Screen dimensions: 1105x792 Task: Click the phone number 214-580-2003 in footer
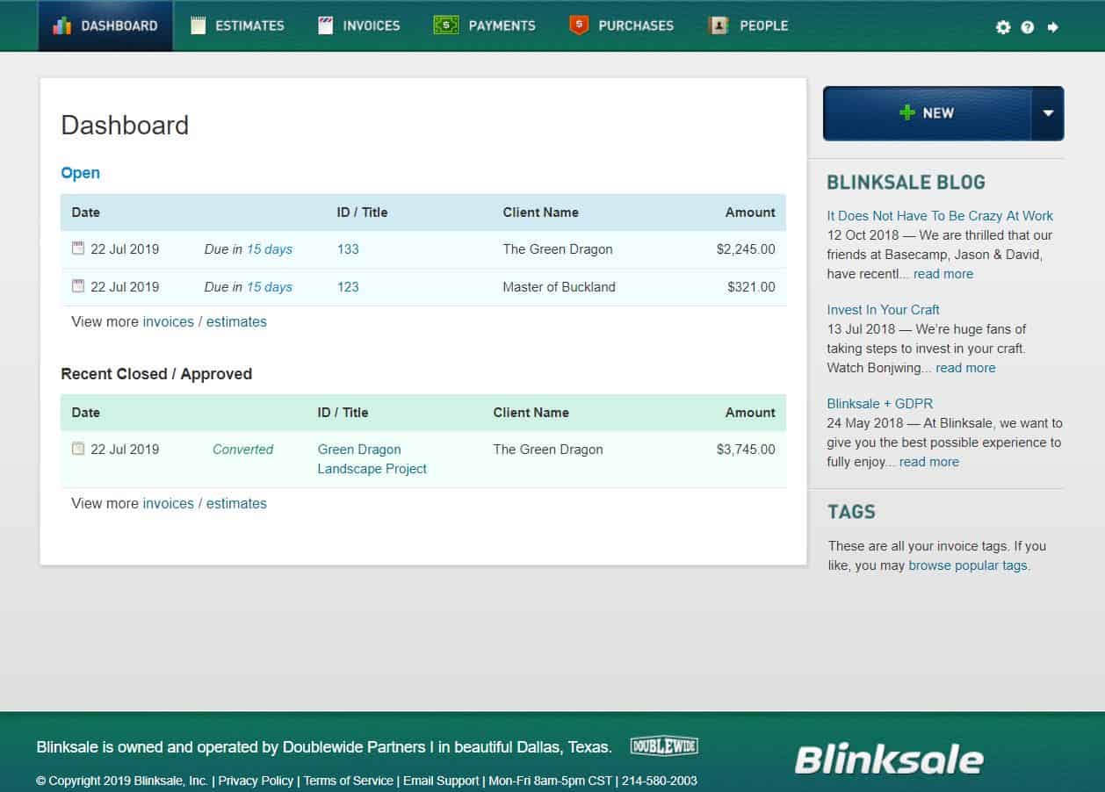coord(659,781)
